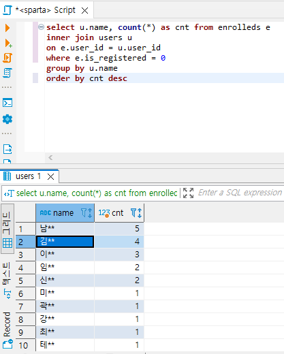
Task: Execute SQL statement with orange play arrow
Action: pos(7,28)
